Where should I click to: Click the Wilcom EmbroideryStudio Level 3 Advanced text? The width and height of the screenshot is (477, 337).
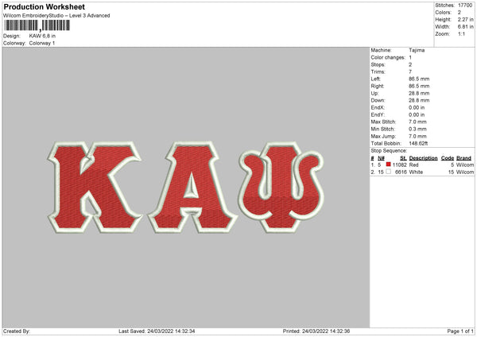coord(56,16)
